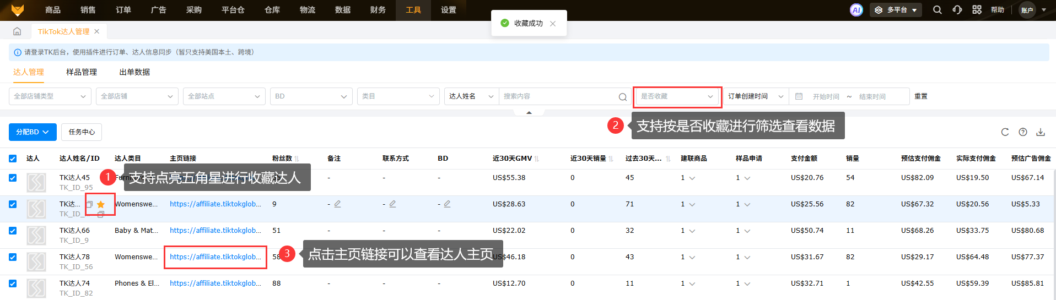Image resolution: width=1056 pixels, height=300 pixels.
Task: Open the question-mark help icon above table
Action: pos(1023,132)
